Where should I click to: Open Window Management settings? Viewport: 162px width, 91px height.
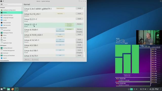point(11,51)
